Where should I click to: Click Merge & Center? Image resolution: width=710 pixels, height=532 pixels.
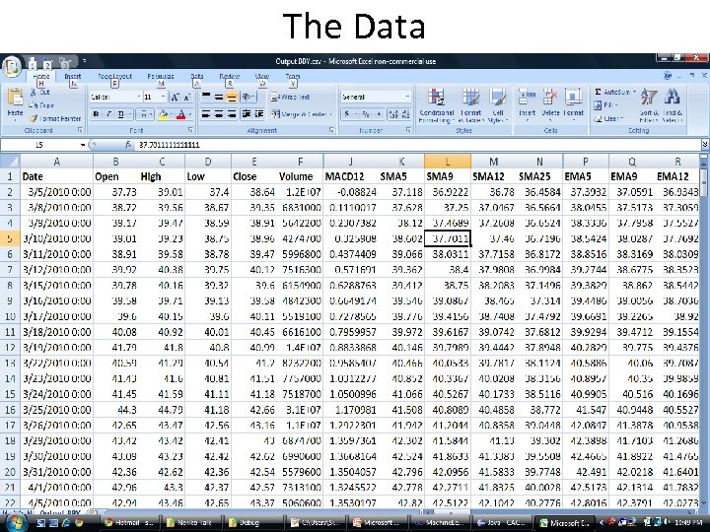[301, 114]
